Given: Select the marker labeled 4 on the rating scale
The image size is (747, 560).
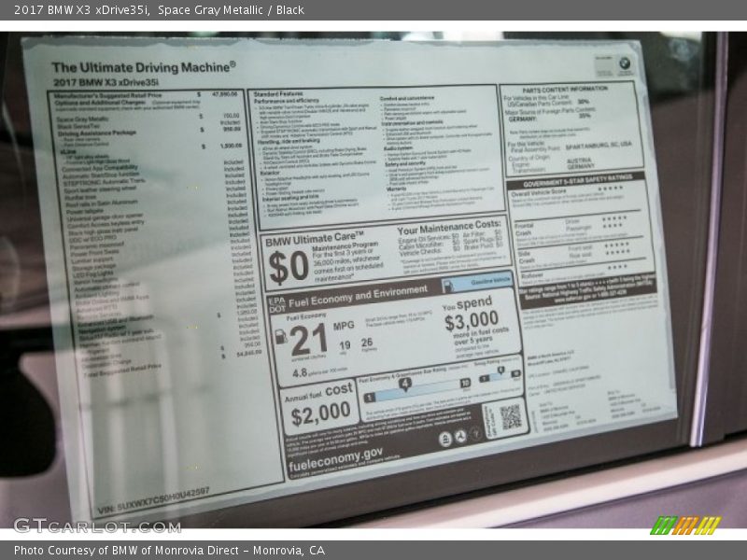Looking at the screenshot, I should point(404,384).
